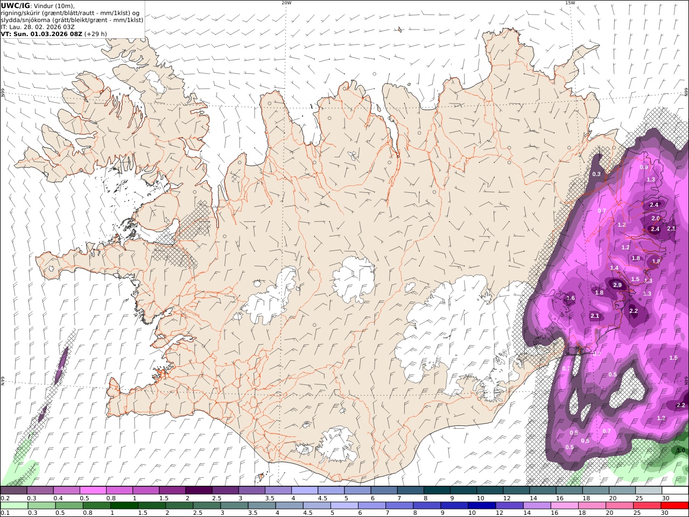This screenshot has width=689, height=517.
Task: Click the '(+29 h)' forecast offset text
Action: pos(95,33)
